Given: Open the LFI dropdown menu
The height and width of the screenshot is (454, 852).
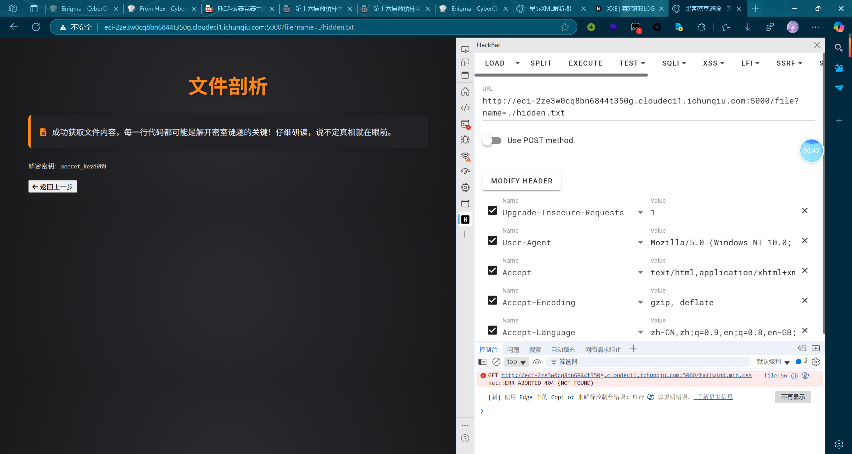Looking at the screenshot, I should (x=750, y=63).
